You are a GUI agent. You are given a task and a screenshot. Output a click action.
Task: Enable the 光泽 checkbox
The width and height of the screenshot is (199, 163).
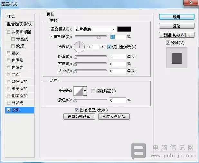8,74
